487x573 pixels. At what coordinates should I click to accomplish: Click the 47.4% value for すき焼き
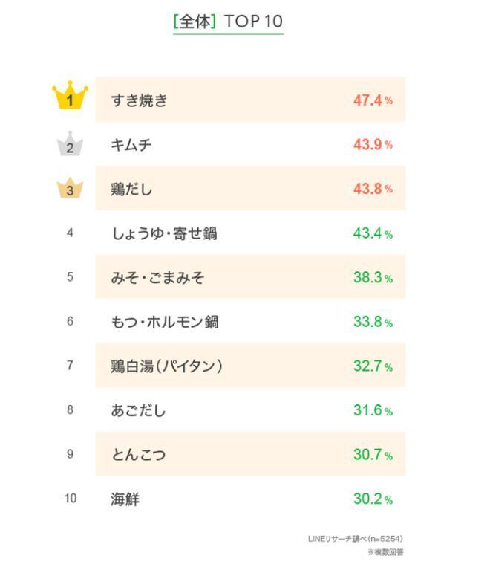[373, 100]
